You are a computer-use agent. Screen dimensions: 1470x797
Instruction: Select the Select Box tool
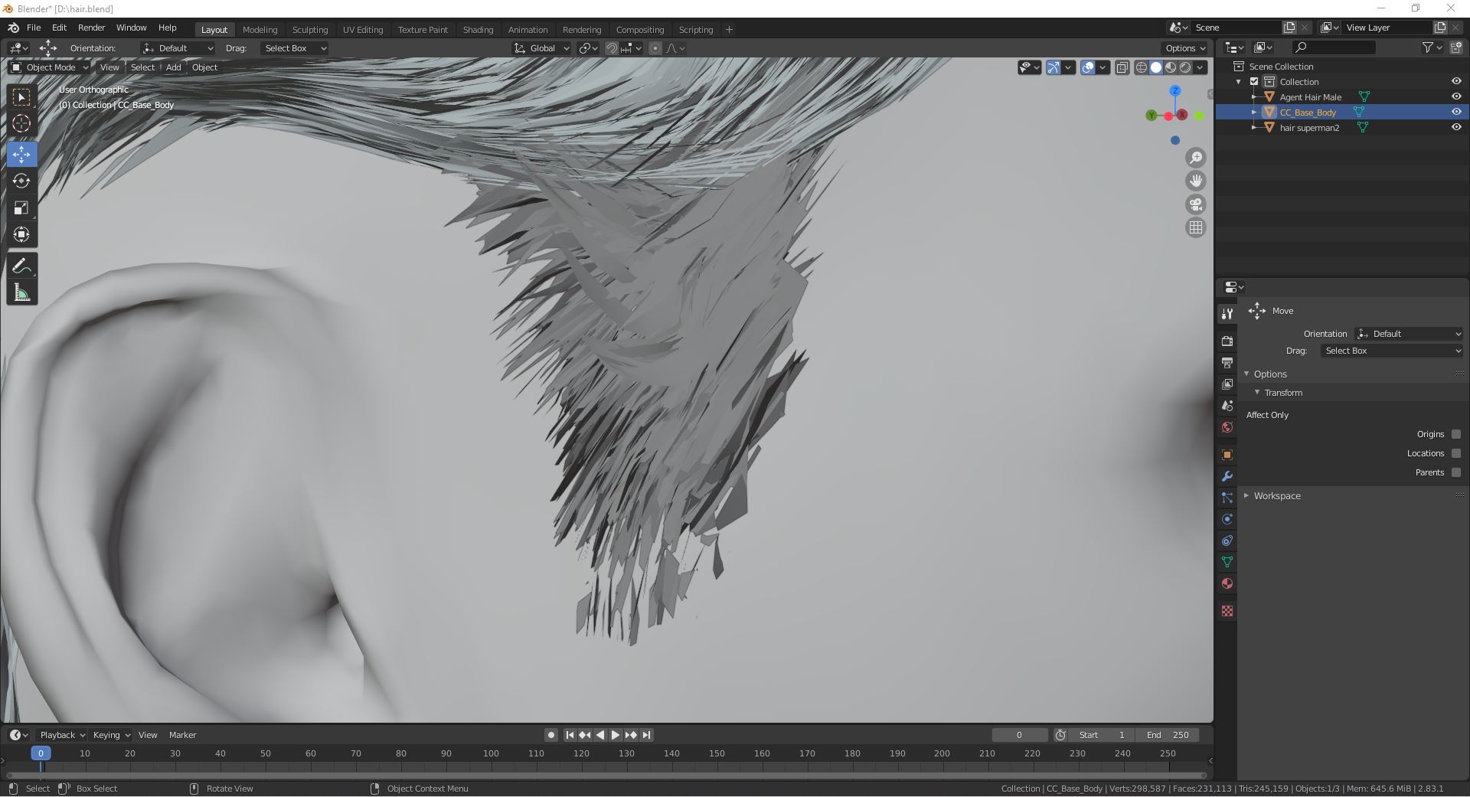21,97
